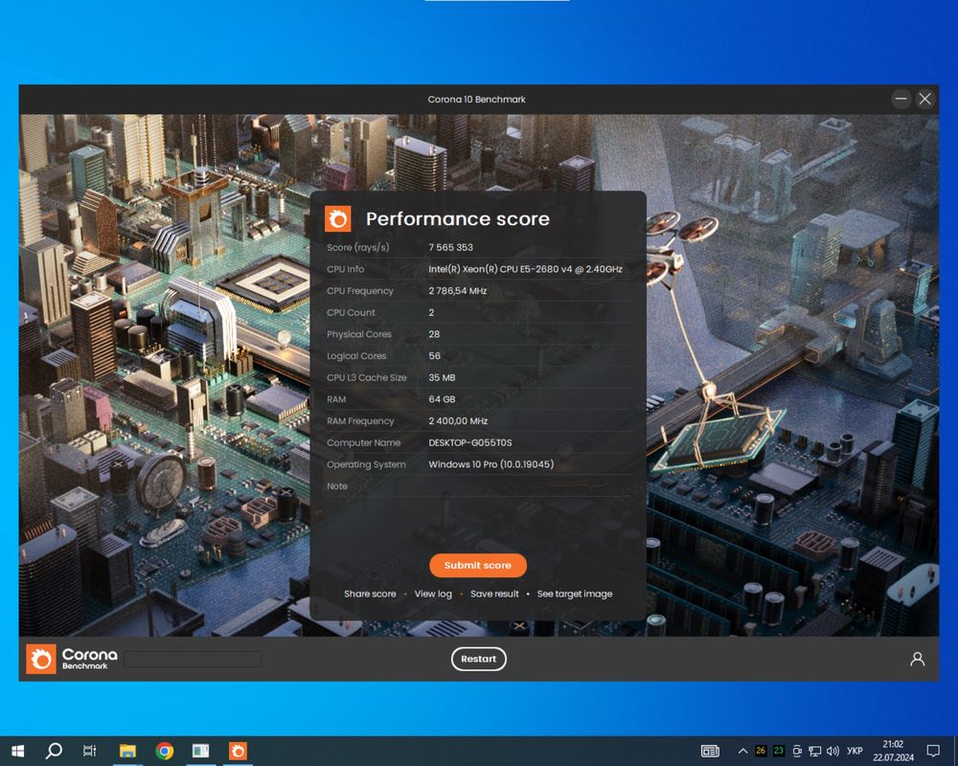Close the Corona 10 Benchmark window
The width and height of the screenshot is (958, 766).
tap(925, 99)
